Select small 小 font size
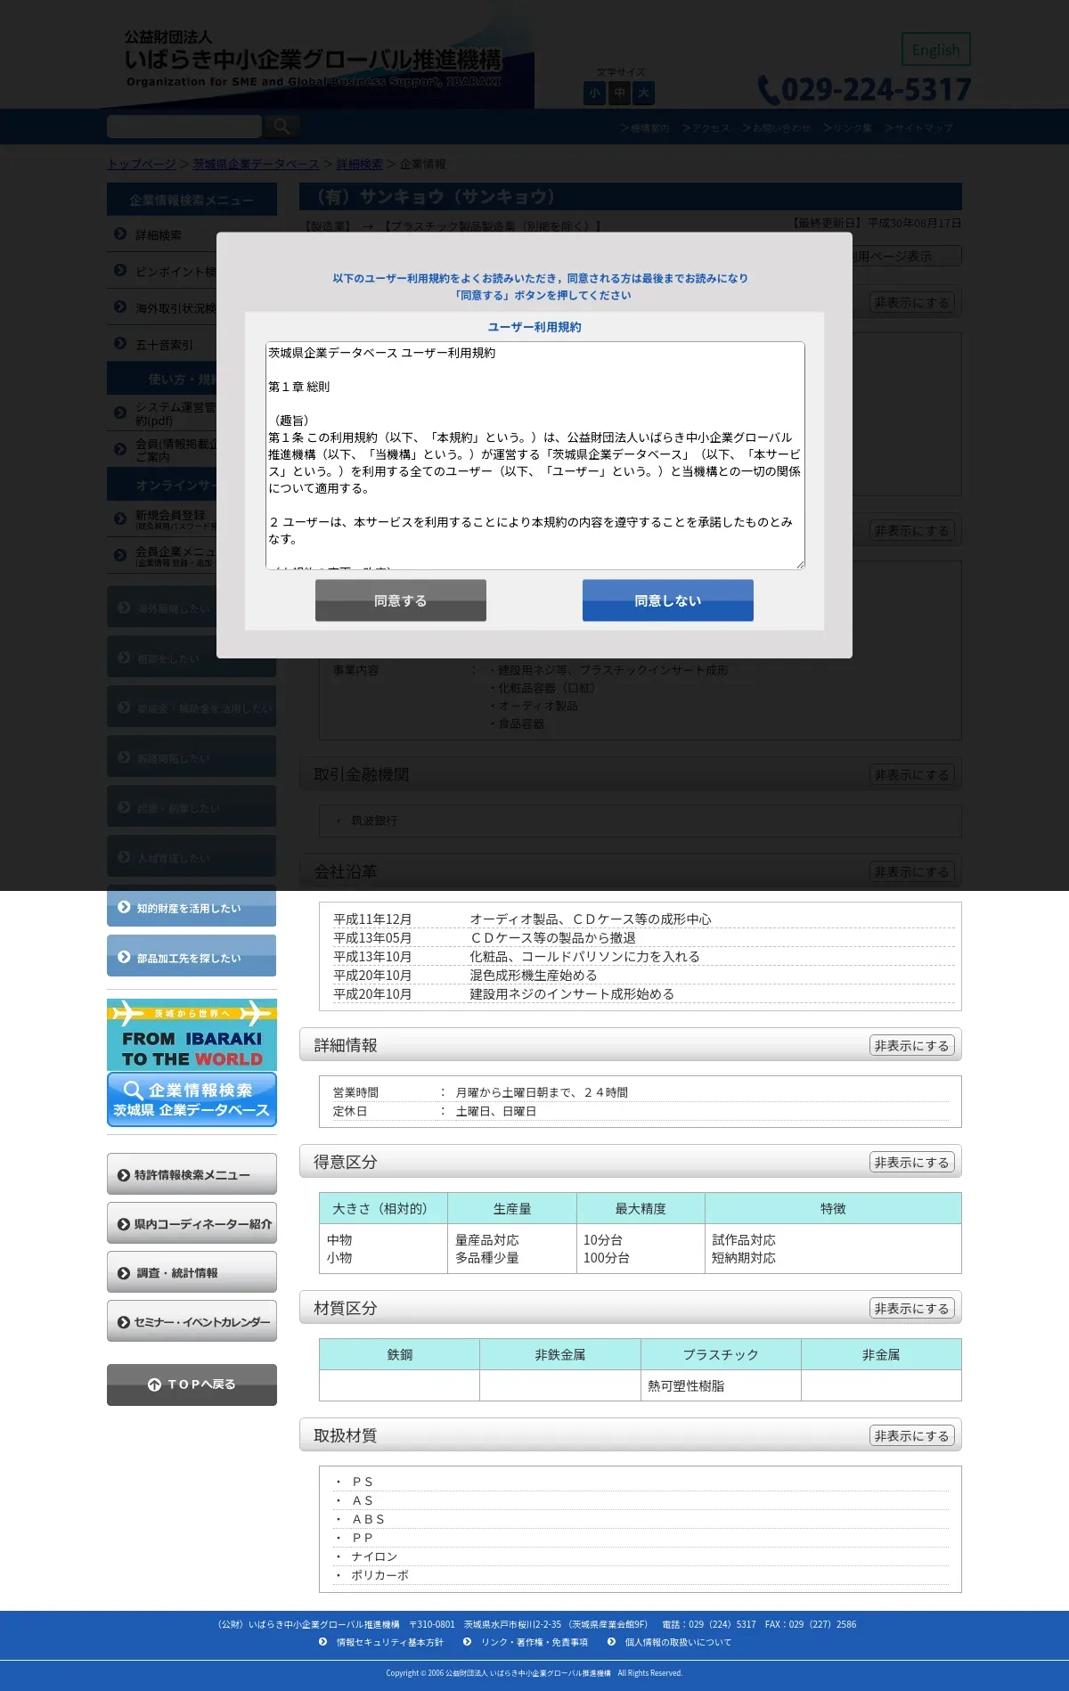This screenshot has width=1069, height=1691. [595, 93]
